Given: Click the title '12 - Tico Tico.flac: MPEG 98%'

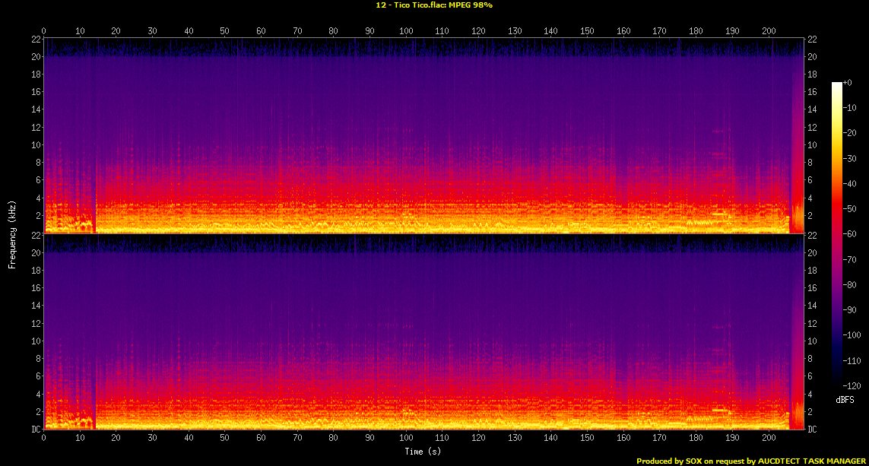Looking at the screenshot, I should point(434,5).
